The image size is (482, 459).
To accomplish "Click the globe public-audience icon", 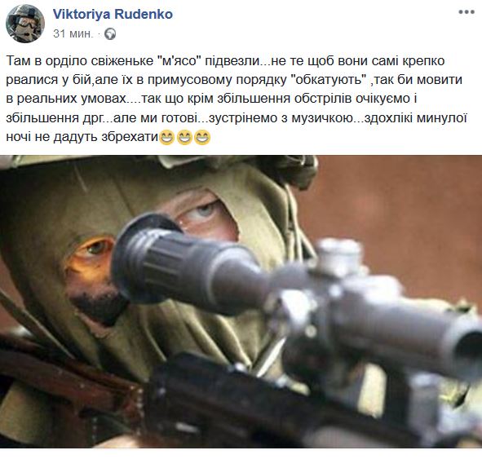I will coord(110,33).
